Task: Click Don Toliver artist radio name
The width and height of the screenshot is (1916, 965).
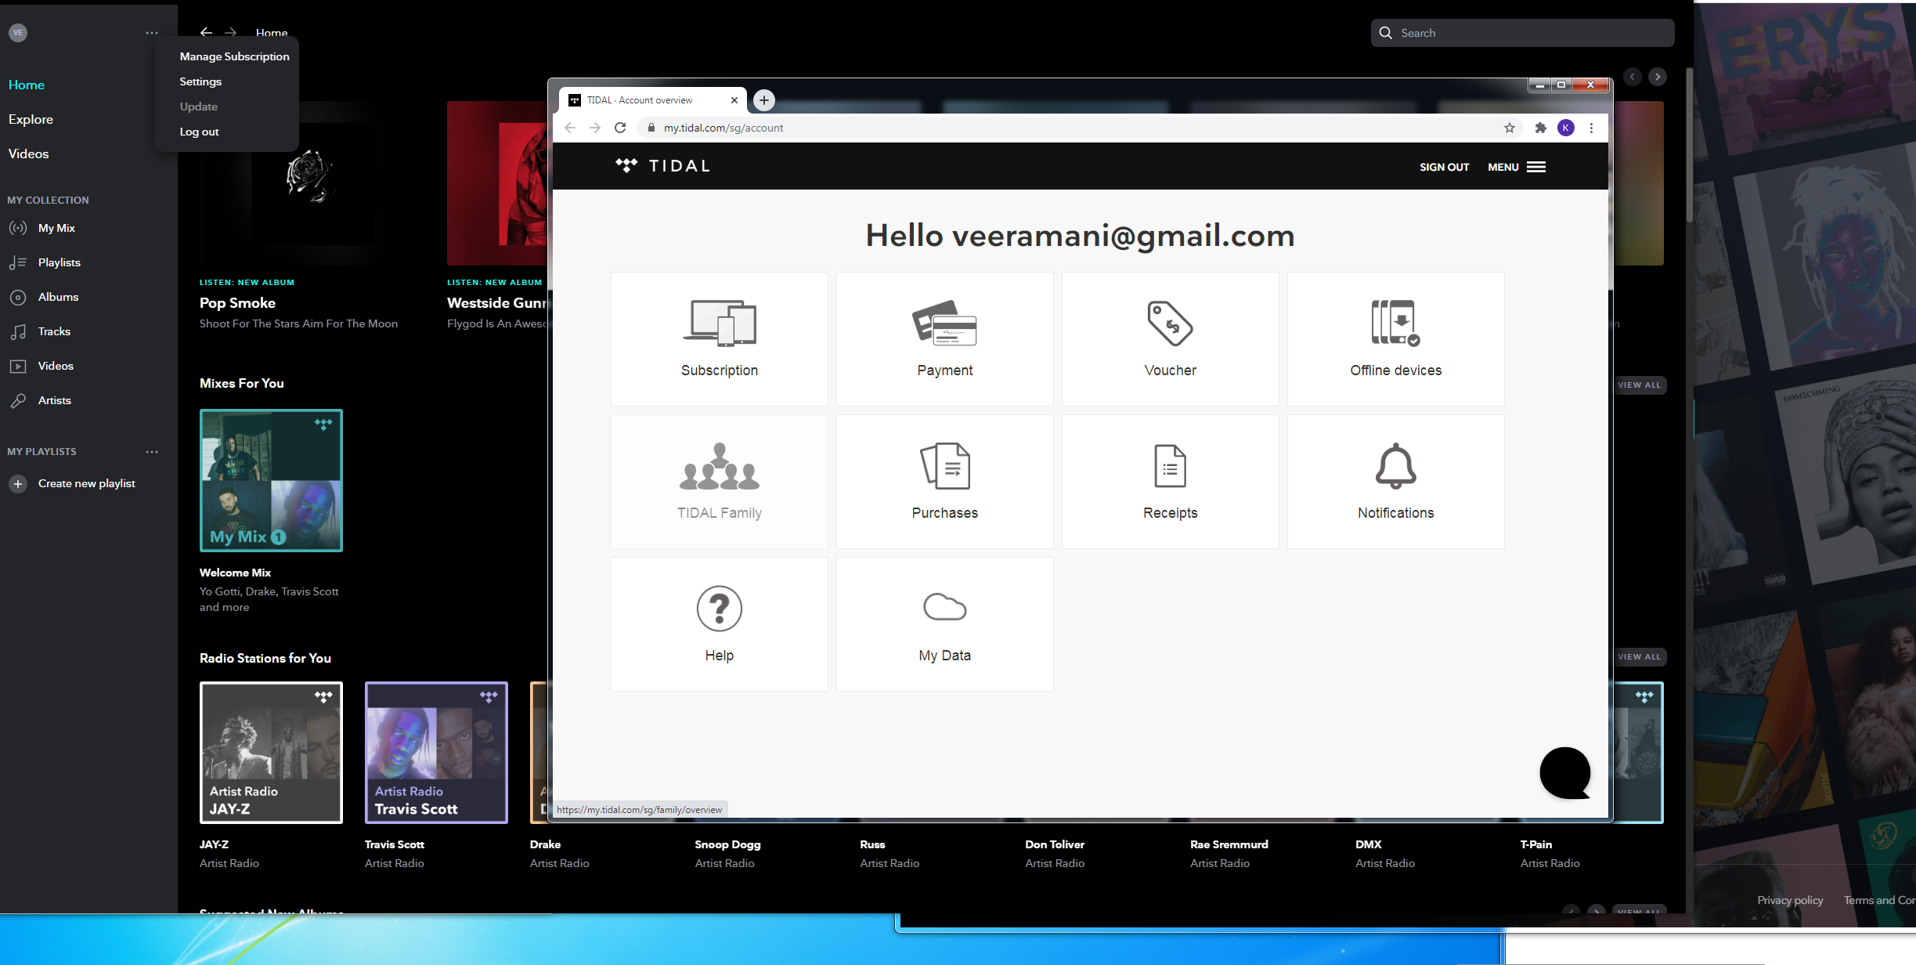Action: pos(1055,844)
